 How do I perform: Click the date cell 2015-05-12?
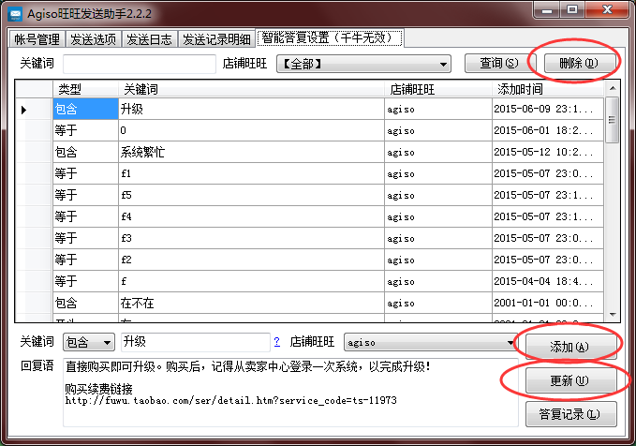548,152
